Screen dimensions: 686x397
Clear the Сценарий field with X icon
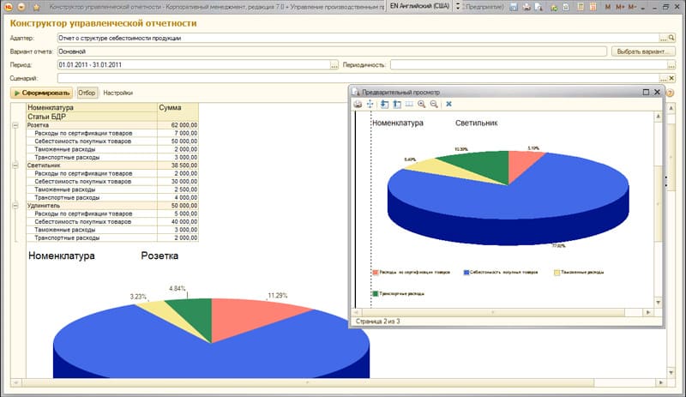coord(671,78)
